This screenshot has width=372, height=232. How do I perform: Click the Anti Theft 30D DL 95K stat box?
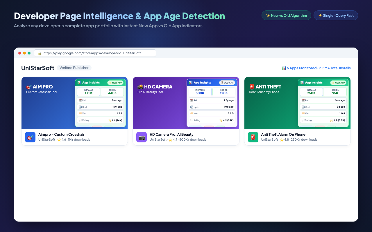(x=335, y=92)
